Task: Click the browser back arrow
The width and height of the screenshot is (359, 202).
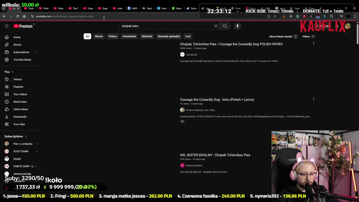Action: point(4,16)
